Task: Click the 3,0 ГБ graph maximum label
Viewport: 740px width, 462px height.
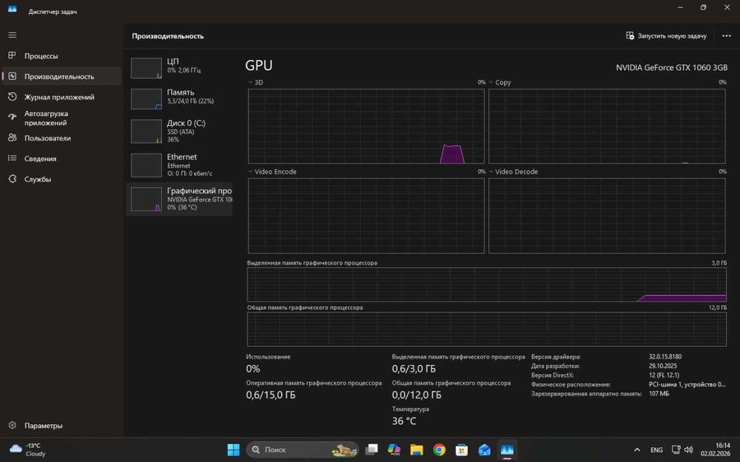Action: (719, 263)
